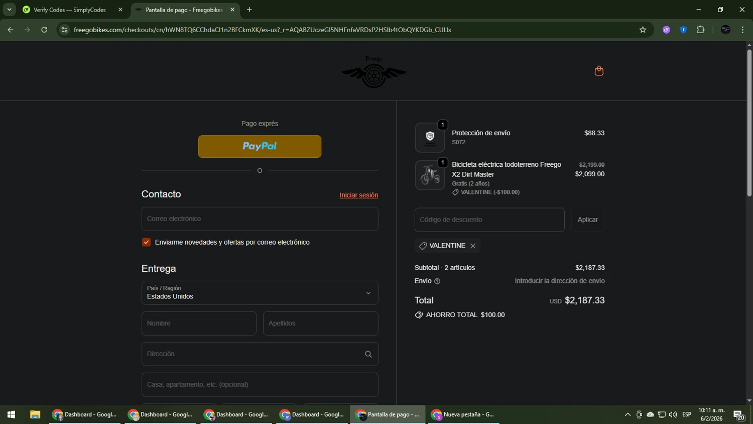This screenshot has width=753, height=424.
Task: Focus the Nombre input field
Action: tap(199, 324)
